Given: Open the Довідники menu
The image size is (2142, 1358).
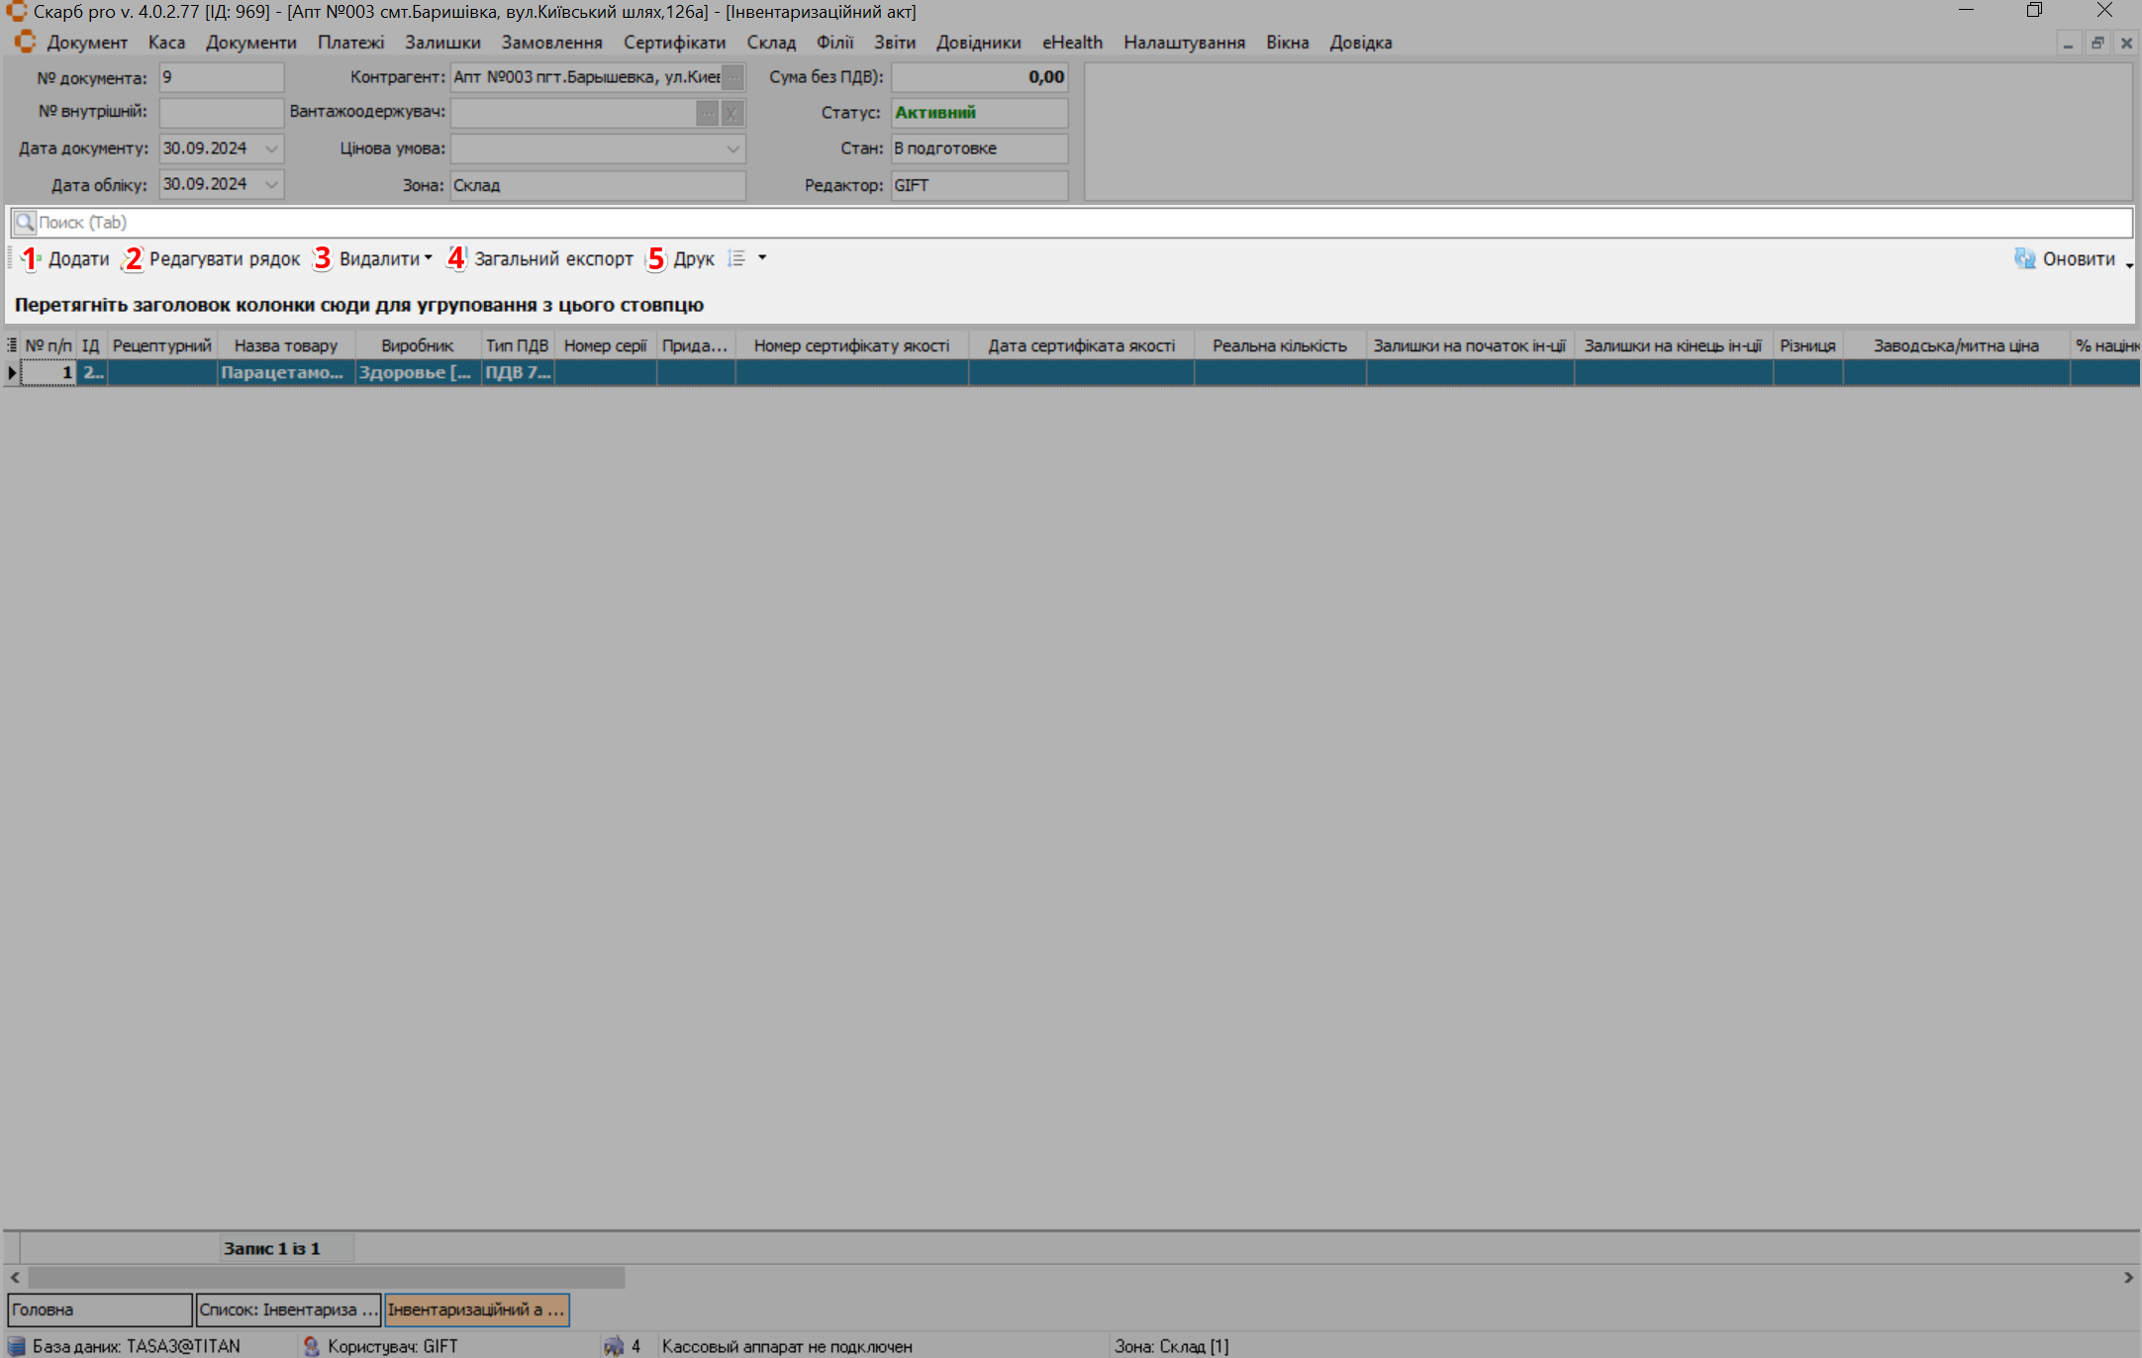Looking at the screenshot, I should point(978,43).
